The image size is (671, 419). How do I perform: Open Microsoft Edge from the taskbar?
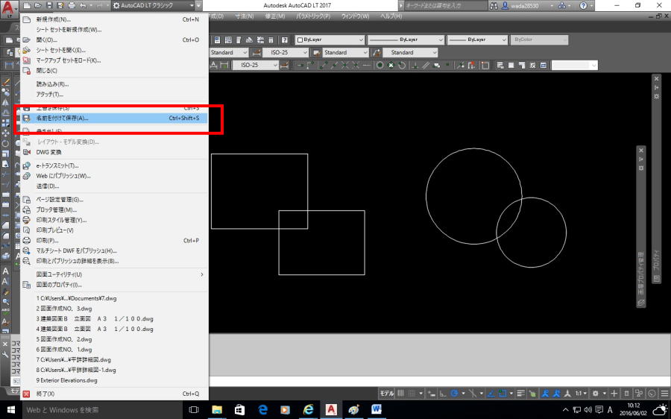click(x=262, y=409)
